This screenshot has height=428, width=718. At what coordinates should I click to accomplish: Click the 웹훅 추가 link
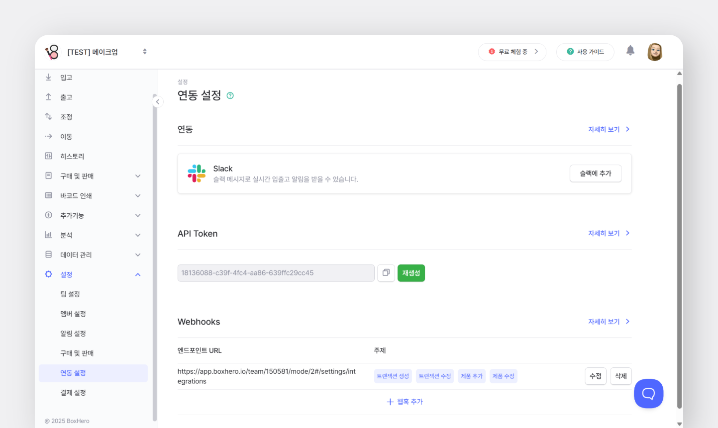click(405, 402)
